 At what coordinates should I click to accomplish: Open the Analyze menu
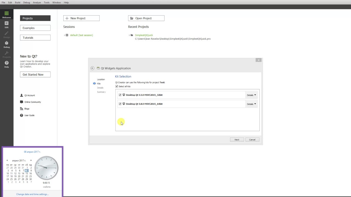(x=37, y=2)
